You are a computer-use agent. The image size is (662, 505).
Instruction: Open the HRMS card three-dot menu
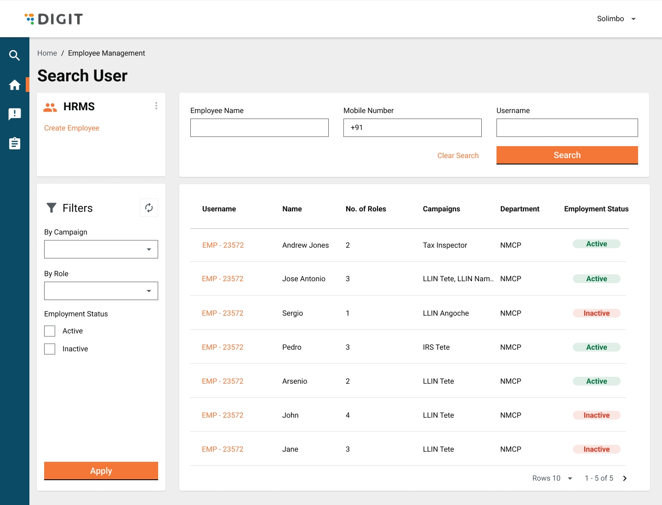pyautogui.click(x=156, y=106)
